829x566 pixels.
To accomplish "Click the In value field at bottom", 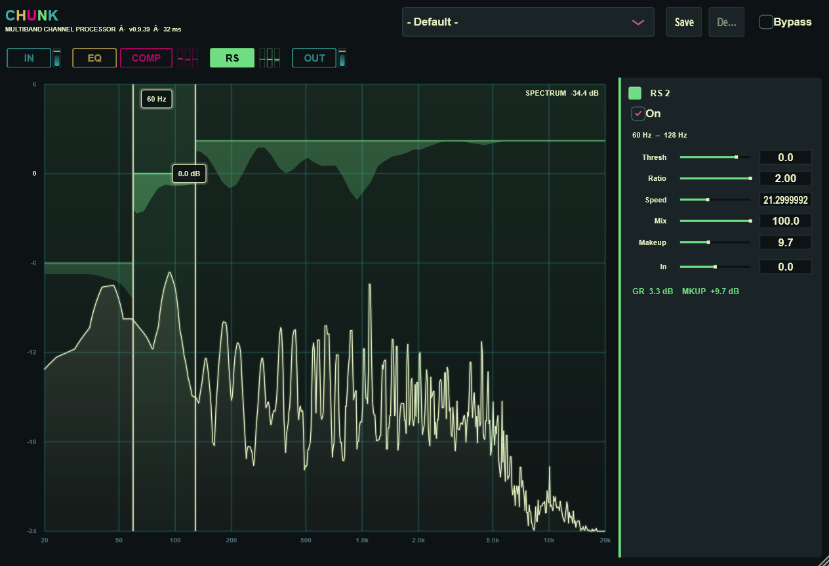I will pos(786,267).
